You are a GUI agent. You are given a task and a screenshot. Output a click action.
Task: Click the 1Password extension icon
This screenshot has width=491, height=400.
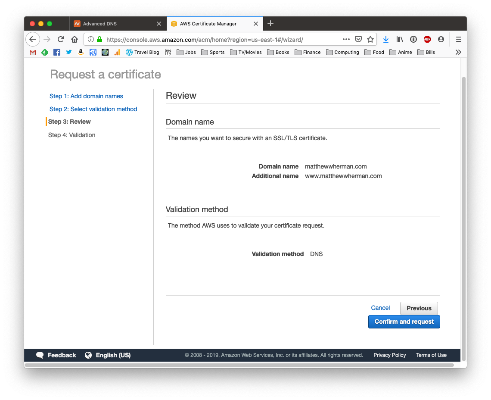pos(413,39)
